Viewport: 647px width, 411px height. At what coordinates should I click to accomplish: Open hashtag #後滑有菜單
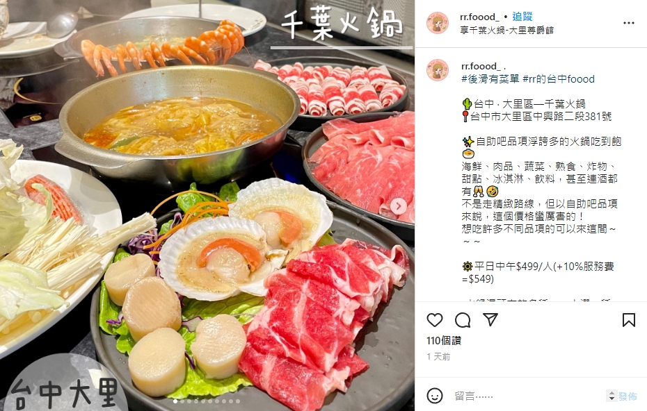click(490, 79)
